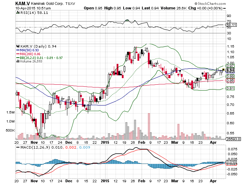The height and width of the screenshot is (184, 243).
Task: Click the volume bars icon beside Volume legend
Action: [18, 61]
